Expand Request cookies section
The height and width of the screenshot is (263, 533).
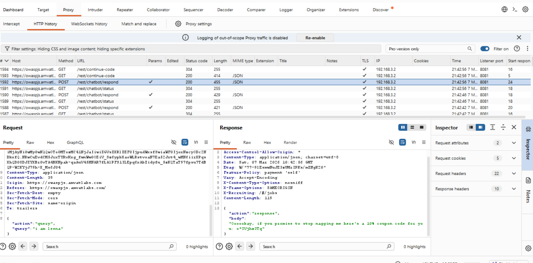514,158
